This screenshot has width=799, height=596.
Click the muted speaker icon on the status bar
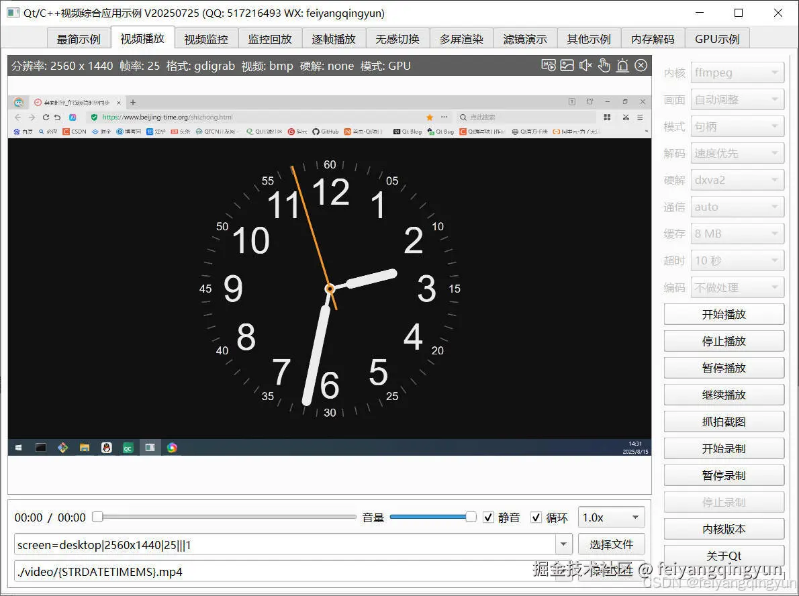click(x=585, y=65)
